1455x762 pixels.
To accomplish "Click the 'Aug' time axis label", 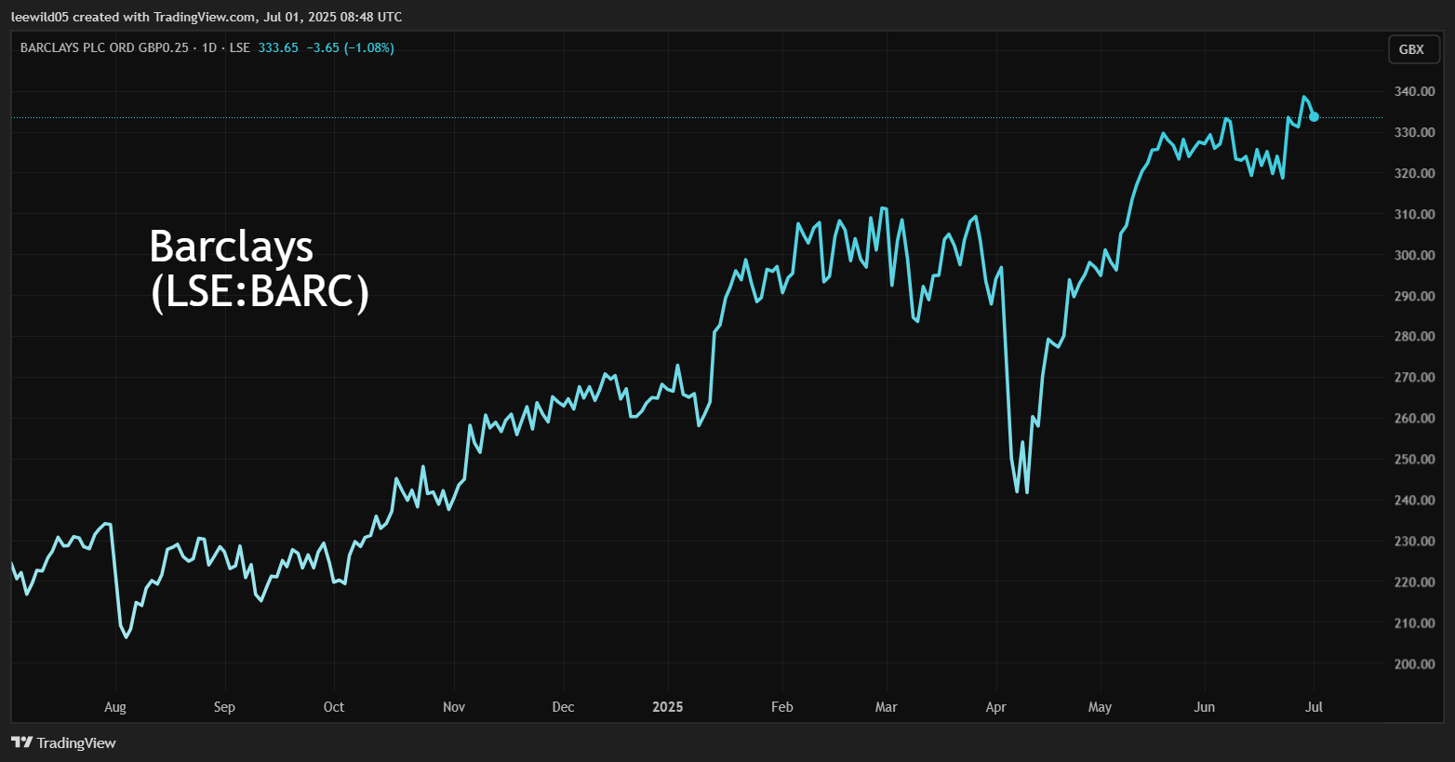I will pos(115,707).
